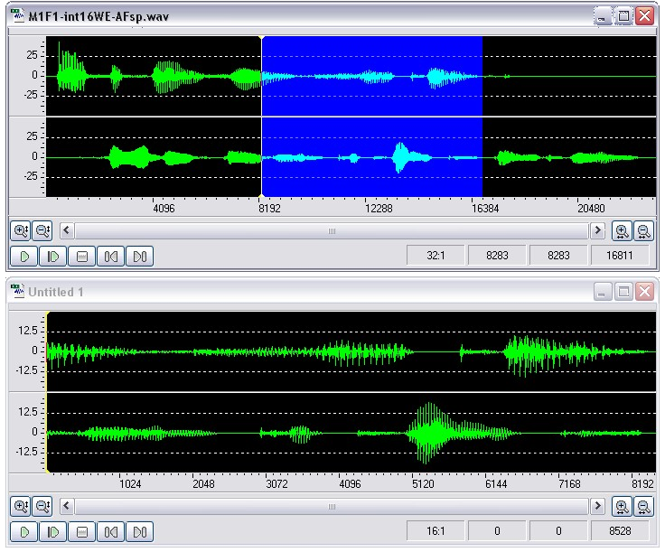This screenshot has height=552, width=665.
Task: Click the upper channel waveform in Untitled 1
Action: [351, 351]
